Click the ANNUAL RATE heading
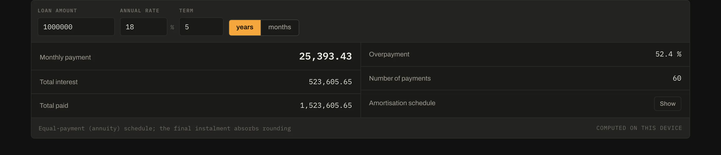Image resolution: width=721 pixels, height=155 pixels. click(140, 11)
